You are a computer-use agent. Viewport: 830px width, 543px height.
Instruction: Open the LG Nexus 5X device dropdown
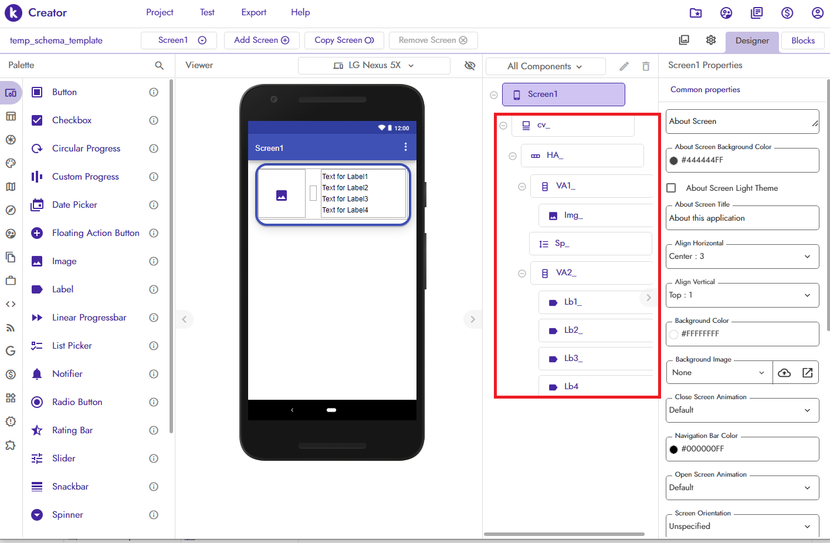coord(374,66)
